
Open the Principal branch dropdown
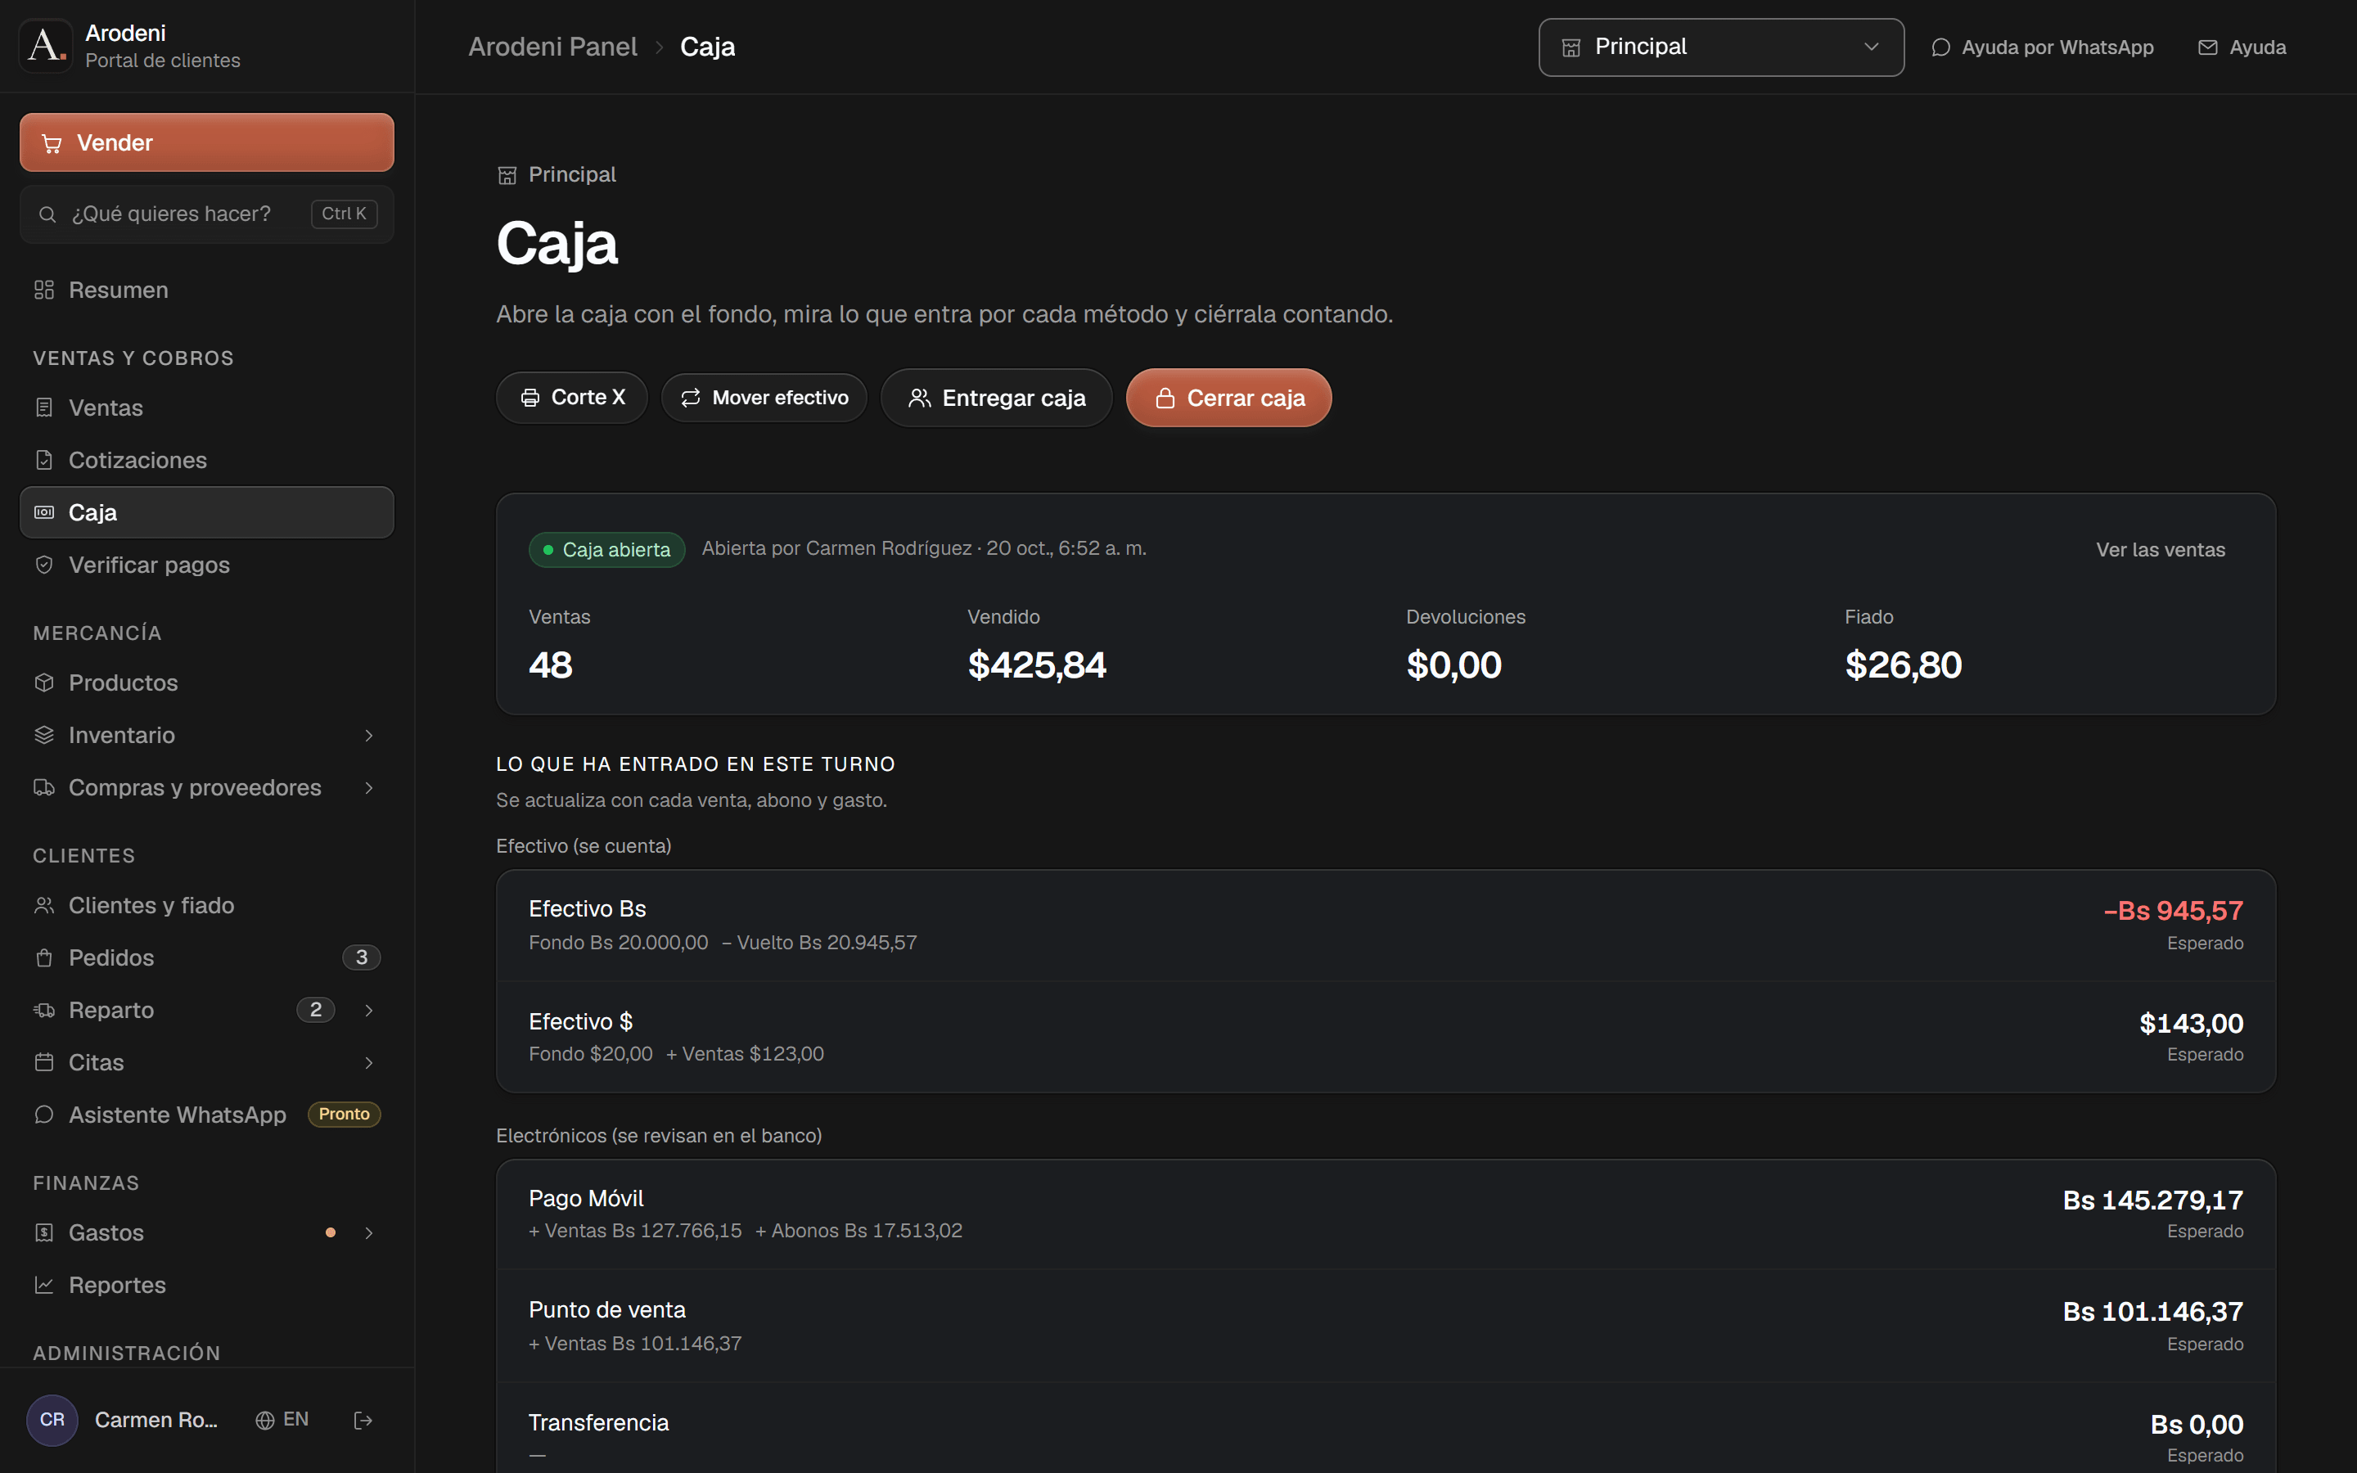(x=1721, y=47)
